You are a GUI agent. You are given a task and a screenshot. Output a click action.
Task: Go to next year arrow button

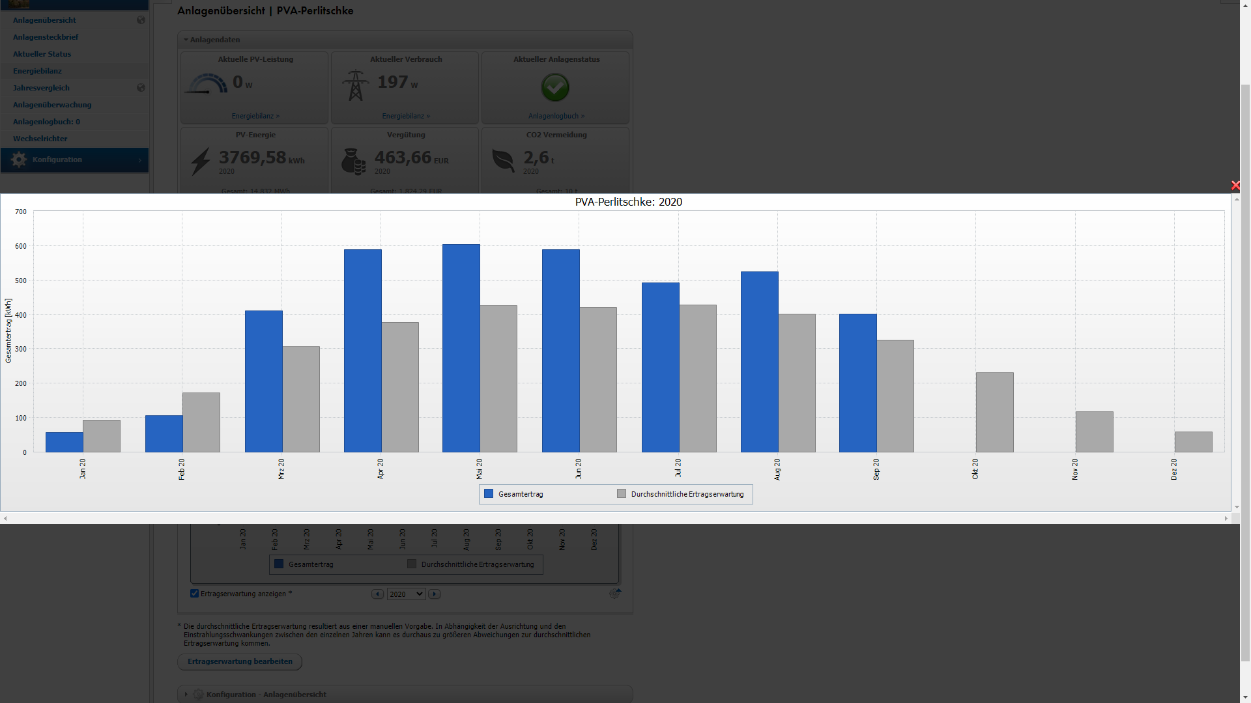point(435,594)
